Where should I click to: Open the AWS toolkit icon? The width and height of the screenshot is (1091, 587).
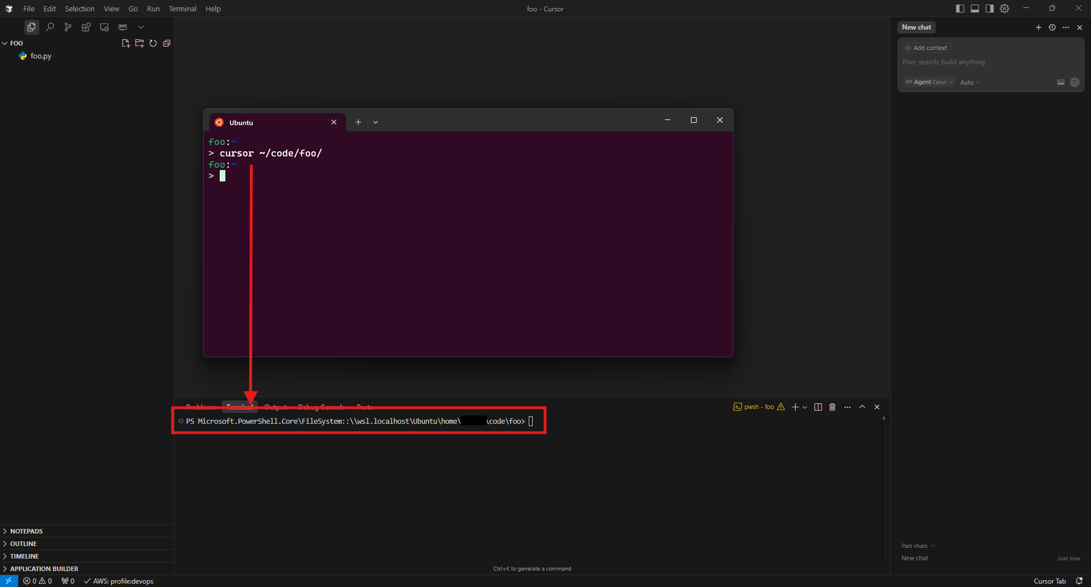point(123,27)
